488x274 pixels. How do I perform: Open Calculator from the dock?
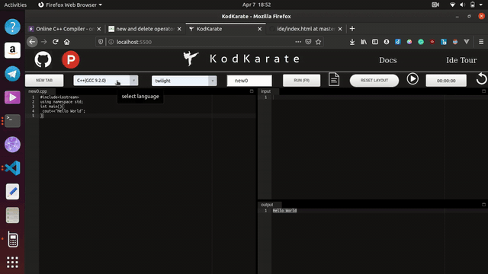click(x=12, y=239)
